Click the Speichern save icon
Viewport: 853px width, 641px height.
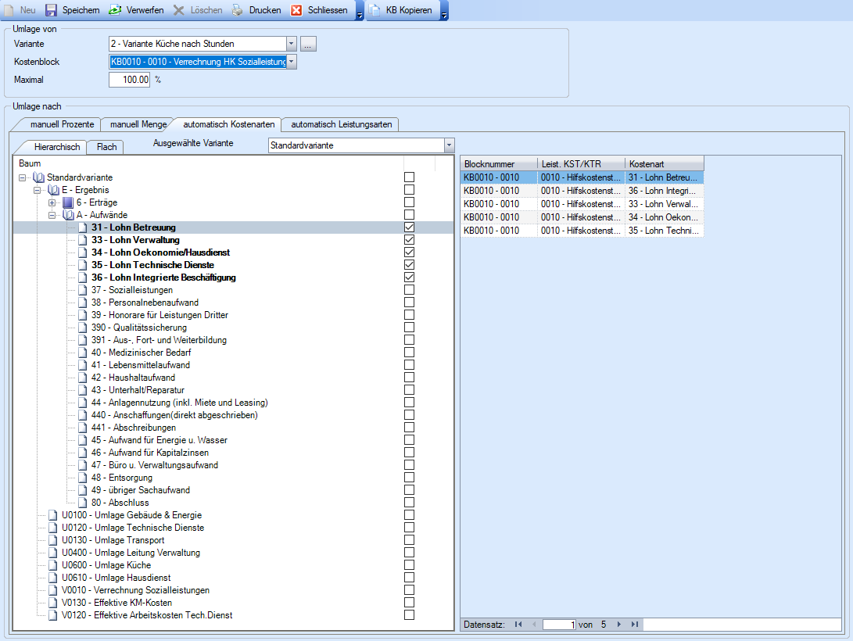pos(52,10)
